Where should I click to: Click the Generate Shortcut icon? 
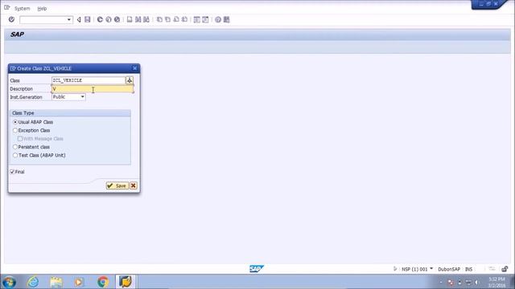[x=205, y=19]
